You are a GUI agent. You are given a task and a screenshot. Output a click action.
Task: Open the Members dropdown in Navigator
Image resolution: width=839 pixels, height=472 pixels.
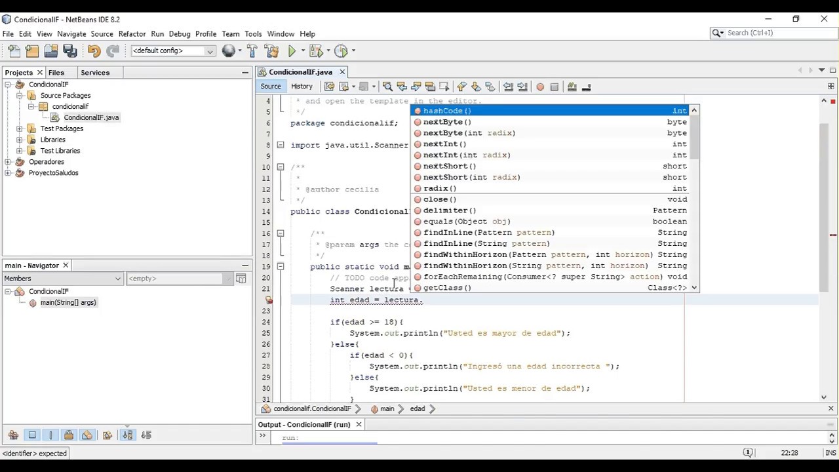(63, 279)
